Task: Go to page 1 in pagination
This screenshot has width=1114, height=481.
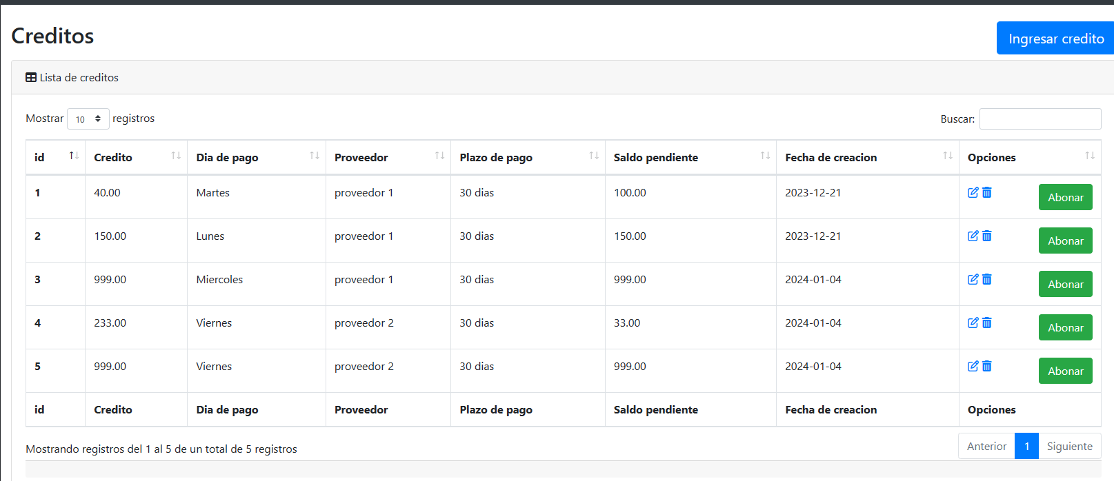Action: coord(1027,446)
